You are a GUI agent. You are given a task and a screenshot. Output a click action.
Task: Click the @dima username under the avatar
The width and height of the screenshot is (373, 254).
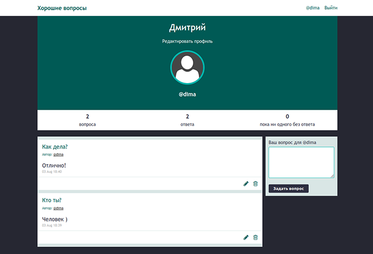pos(188,94)
